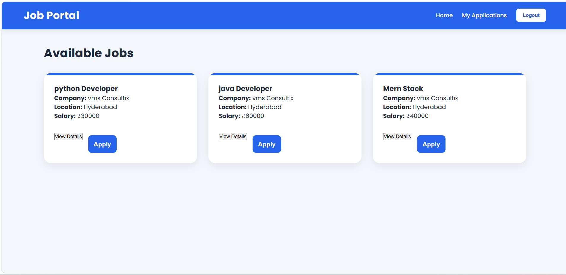The height and width of the screenshot is (275, 566).
Task: Click the ₹30000 salary value
Action: (88, 116)
